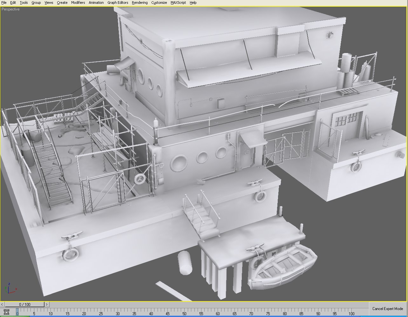The height and width of the screenshot is (317, 408).
Task: Open the Edit menu
Action: tap(13, 3)
